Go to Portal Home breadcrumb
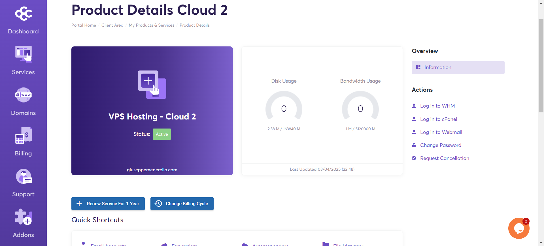544x246 pixels. [x=84, y=25]
